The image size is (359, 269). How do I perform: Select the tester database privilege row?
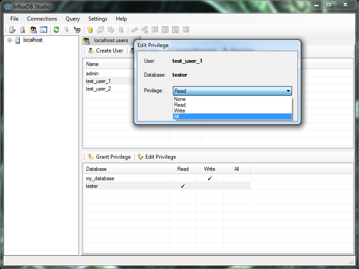(x=167, y=186)
